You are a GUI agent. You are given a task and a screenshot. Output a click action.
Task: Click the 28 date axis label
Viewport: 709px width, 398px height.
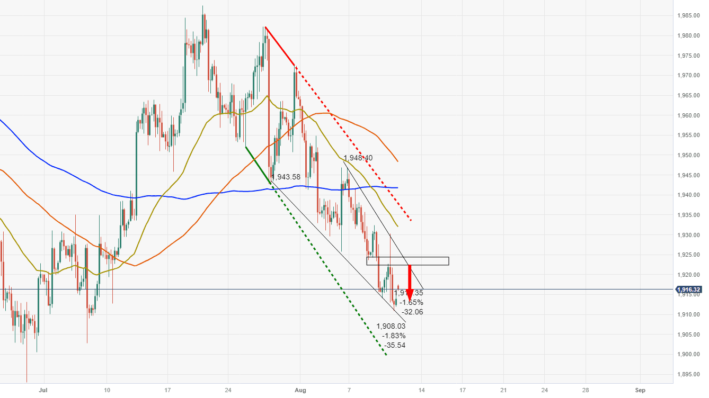coord(586,390)
